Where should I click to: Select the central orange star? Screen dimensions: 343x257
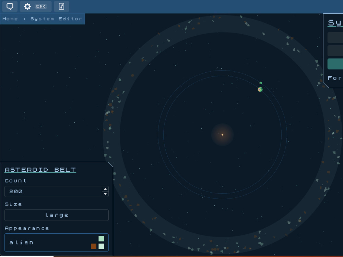[x=223, y=135]
